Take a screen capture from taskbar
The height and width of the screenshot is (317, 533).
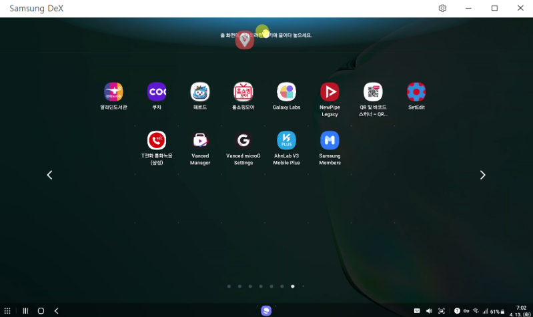tap(442, 311)
